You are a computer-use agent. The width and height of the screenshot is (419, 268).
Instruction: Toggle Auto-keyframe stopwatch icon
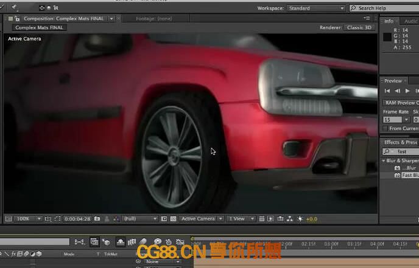coord(169,242)
